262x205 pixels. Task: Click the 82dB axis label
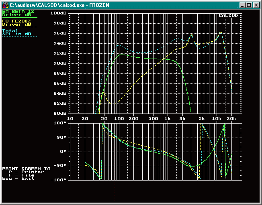[x=60, y=103]
